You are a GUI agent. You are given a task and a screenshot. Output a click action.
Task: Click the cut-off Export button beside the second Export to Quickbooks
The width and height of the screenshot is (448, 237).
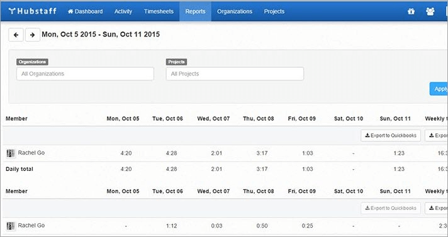[436, 208]
